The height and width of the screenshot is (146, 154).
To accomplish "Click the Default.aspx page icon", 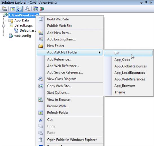I will [11, 25].
